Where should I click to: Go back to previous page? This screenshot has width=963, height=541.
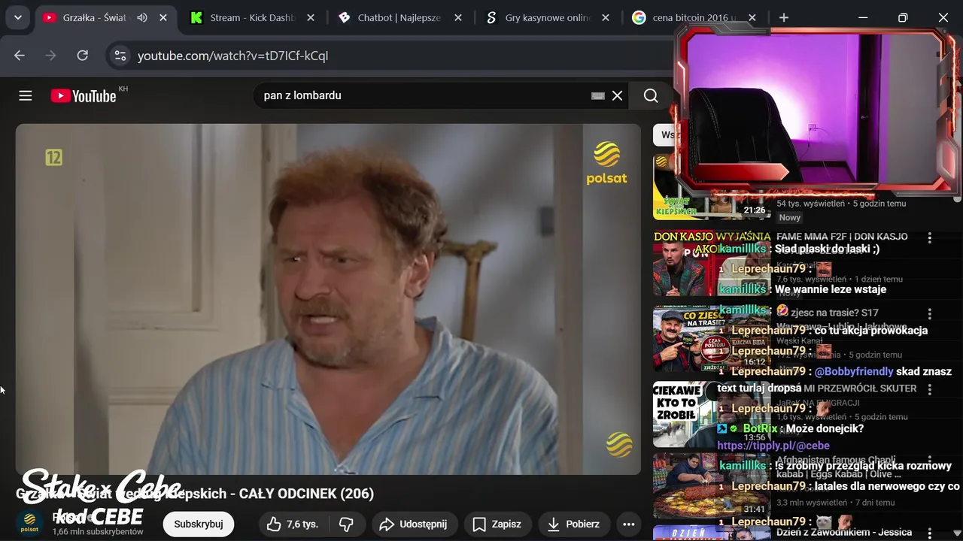click(20, 55)
